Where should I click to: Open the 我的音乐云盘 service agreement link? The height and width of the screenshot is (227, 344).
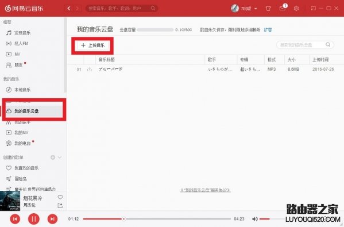click(205, 190)
